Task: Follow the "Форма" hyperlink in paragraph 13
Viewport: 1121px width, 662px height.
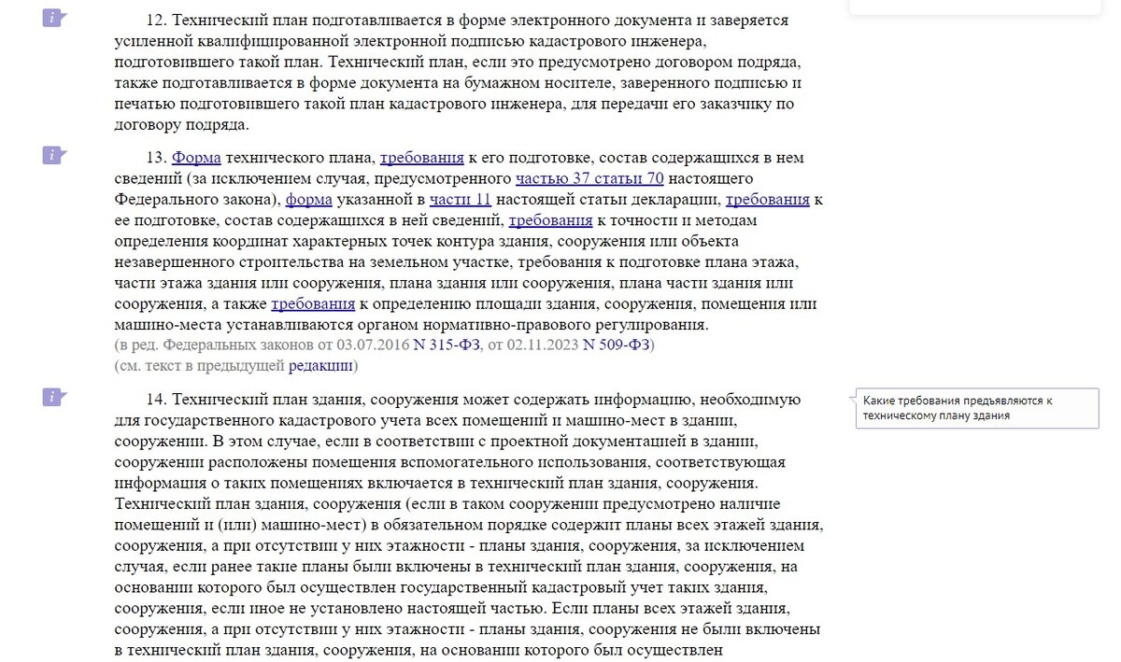Action: coord(197,157)
